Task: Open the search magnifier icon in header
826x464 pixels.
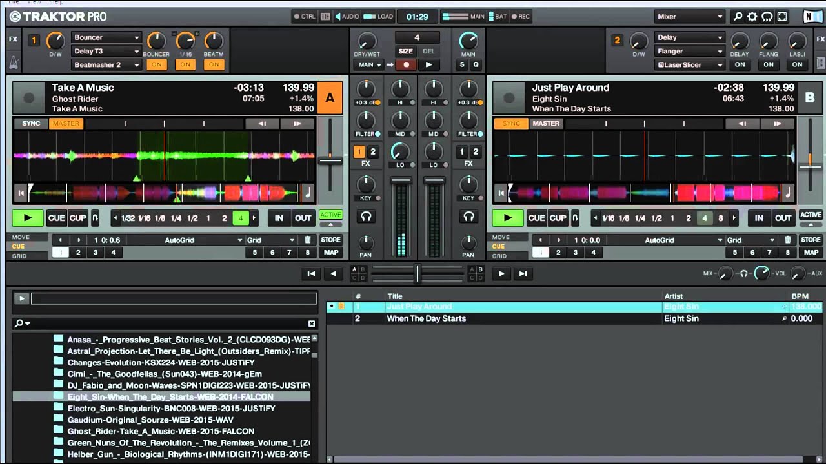Action: click(x=738, y=17)
